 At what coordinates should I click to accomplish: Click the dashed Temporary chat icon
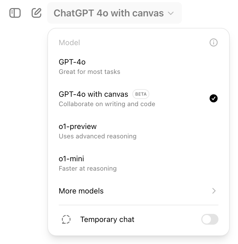coord(66,220)
